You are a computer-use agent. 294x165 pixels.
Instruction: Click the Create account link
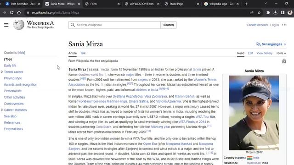click(257, 25)
